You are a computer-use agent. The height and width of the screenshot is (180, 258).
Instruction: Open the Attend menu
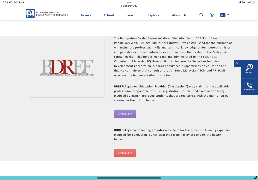point(109,15)
